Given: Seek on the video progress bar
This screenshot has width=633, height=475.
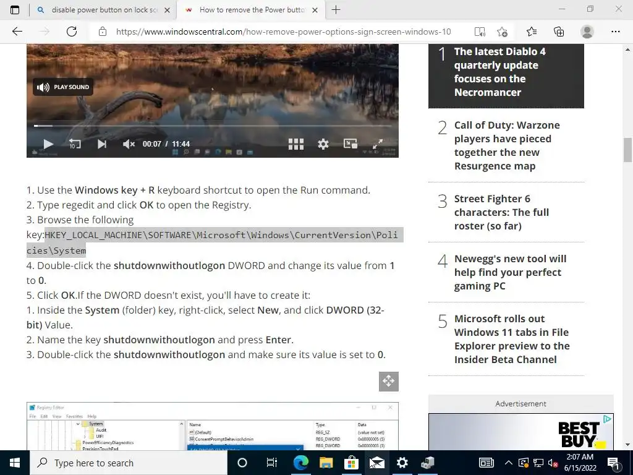Looking at the screenshot, I should tap(213, 126).
